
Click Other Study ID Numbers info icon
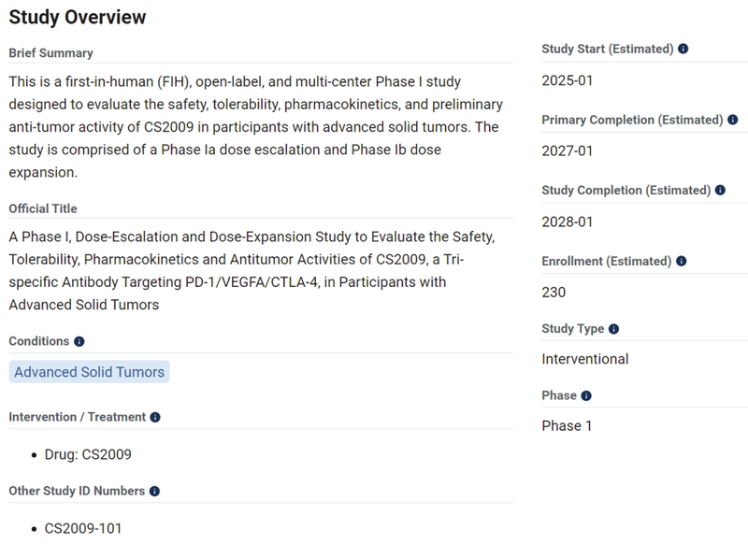click(x=154, y=491)
